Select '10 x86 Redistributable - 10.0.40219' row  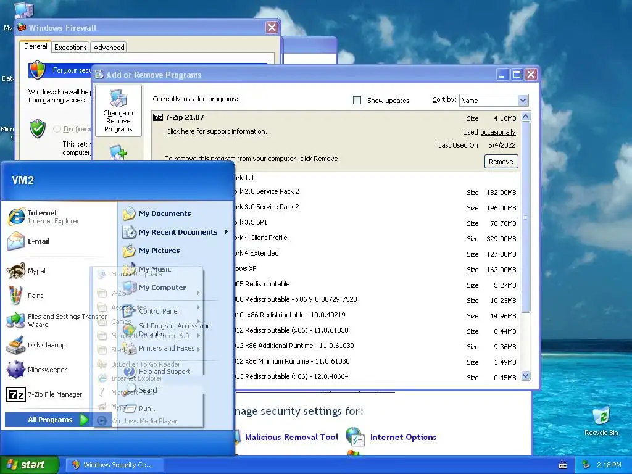click(x=376, y=315)
